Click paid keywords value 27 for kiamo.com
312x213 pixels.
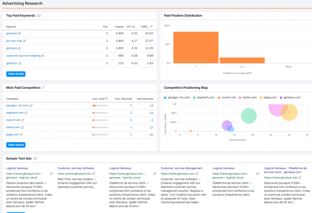click(151, 128)
